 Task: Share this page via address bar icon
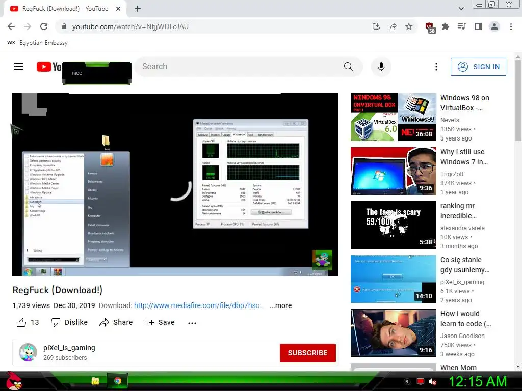tap(393, 26)
